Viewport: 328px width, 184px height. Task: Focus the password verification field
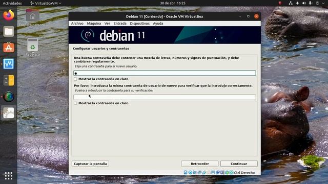(165, 97)
